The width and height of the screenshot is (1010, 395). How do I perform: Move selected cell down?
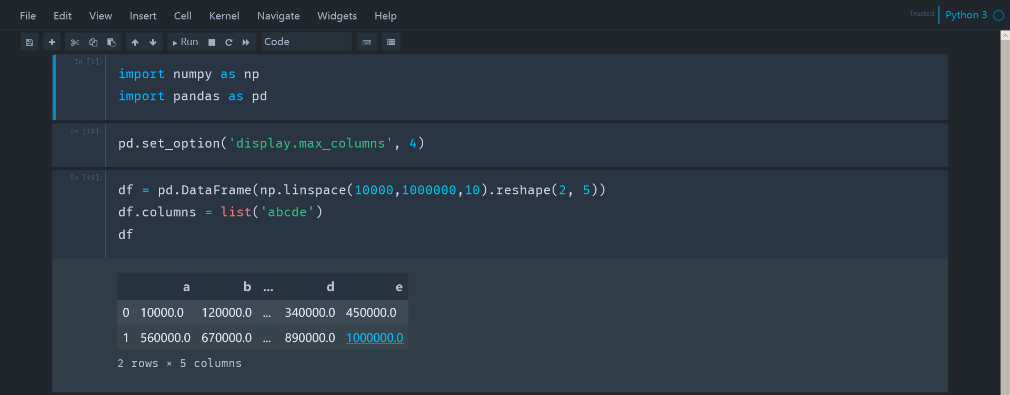click(153, 42)
